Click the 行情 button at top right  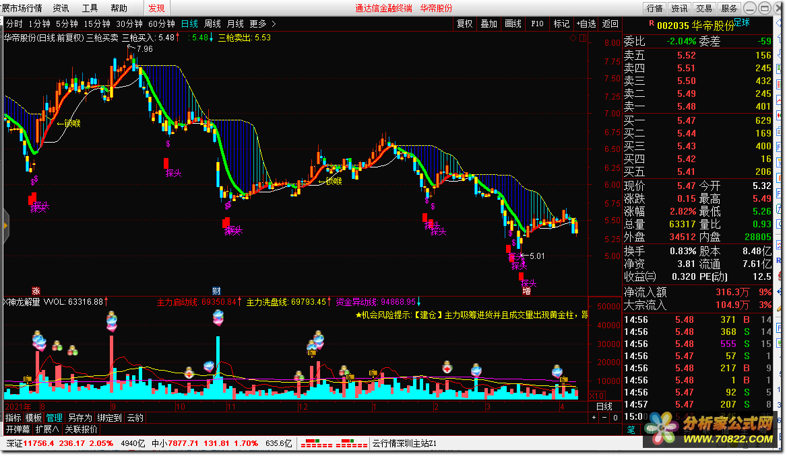tap(654, 8)
